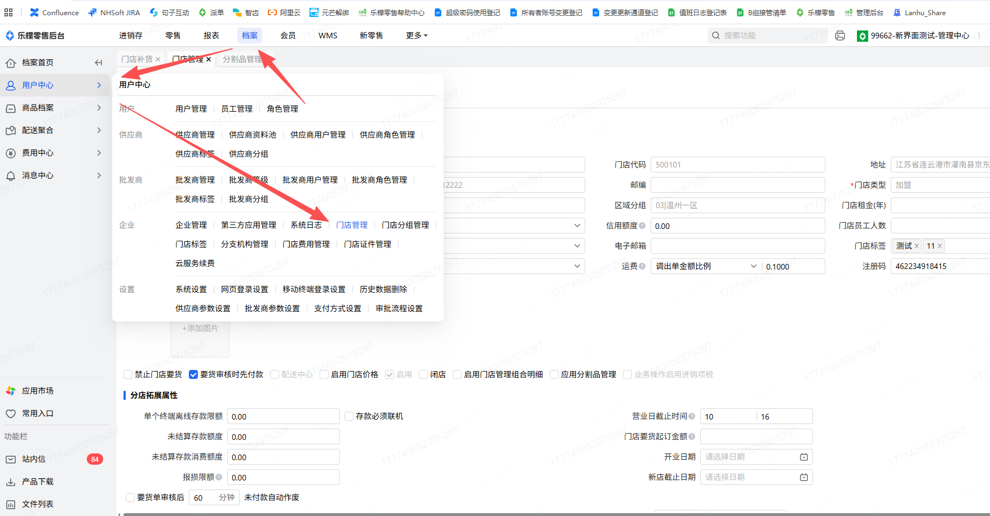Click the 配送聚合 sidebar icon
Image resolution: width=990 pixels, height=516 pixels.
11,130
